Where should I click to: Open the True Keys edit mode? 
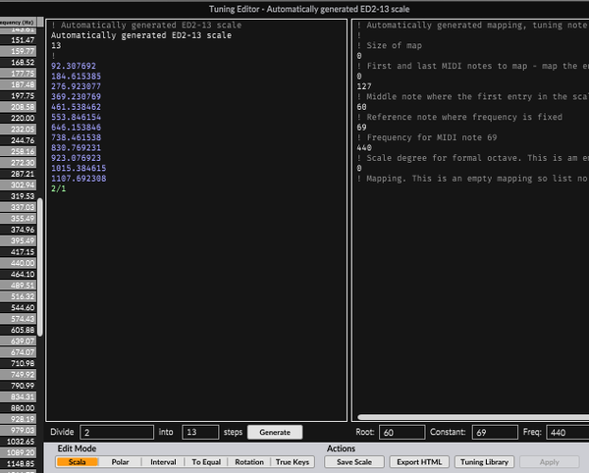293,462
